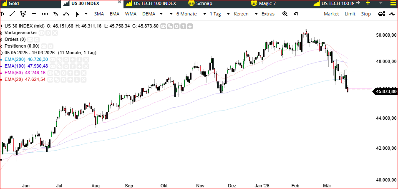Click the zoom magnifier icon
398x189 pixels.
click(285, 14)
